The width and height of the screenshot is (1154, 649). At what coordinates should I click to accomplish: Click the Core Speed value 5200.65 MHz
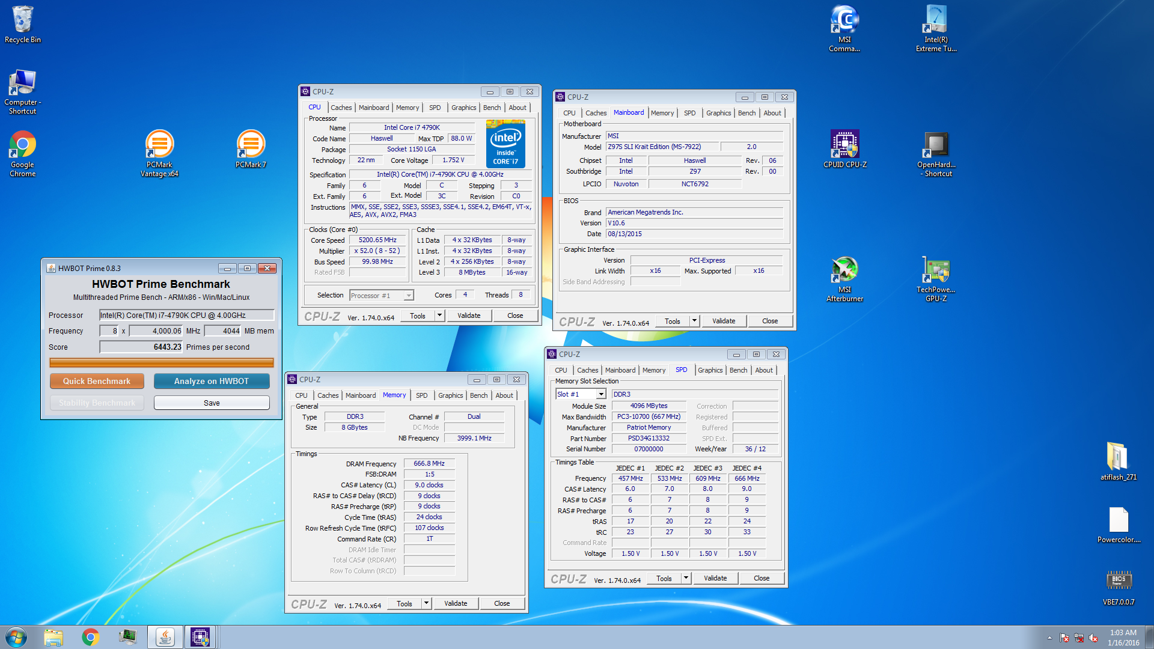[x=377, y=240]
